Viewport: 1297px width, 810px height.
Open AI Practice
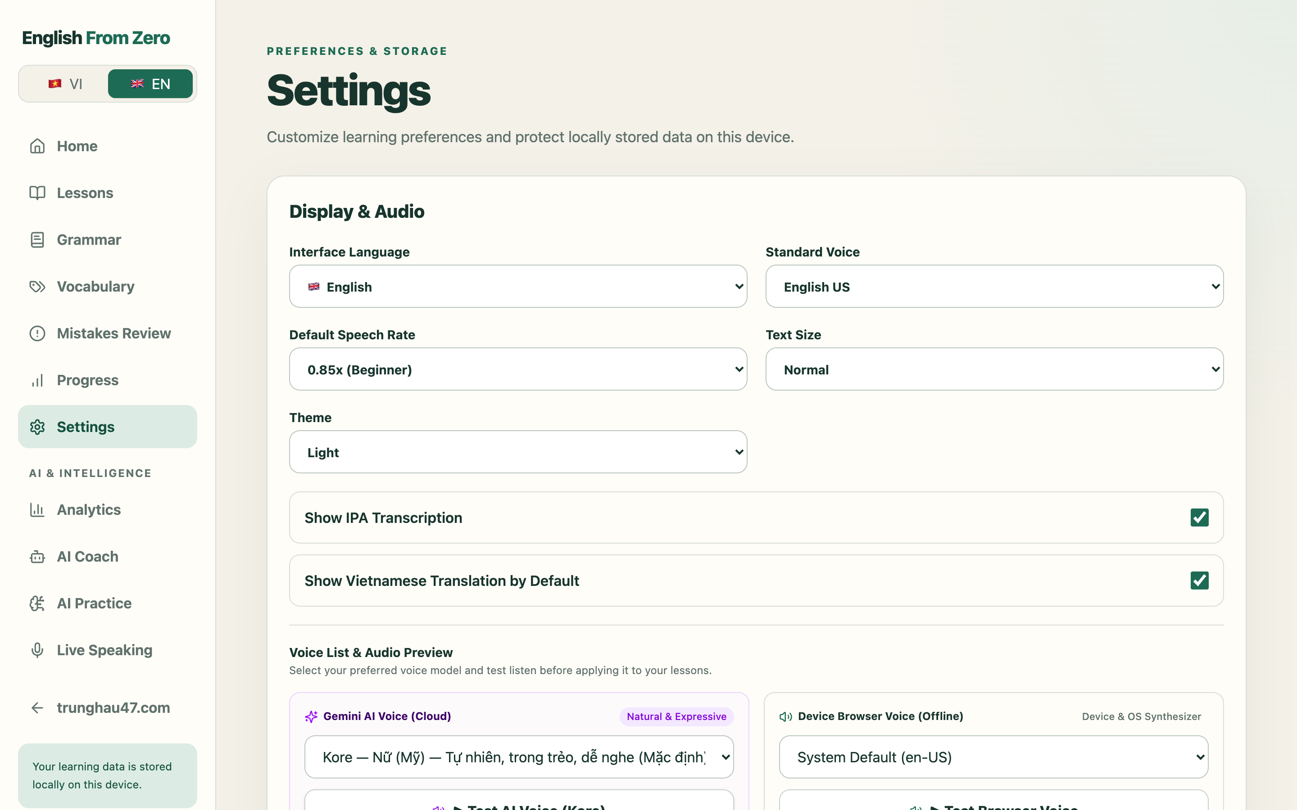[x=107, y=603]
